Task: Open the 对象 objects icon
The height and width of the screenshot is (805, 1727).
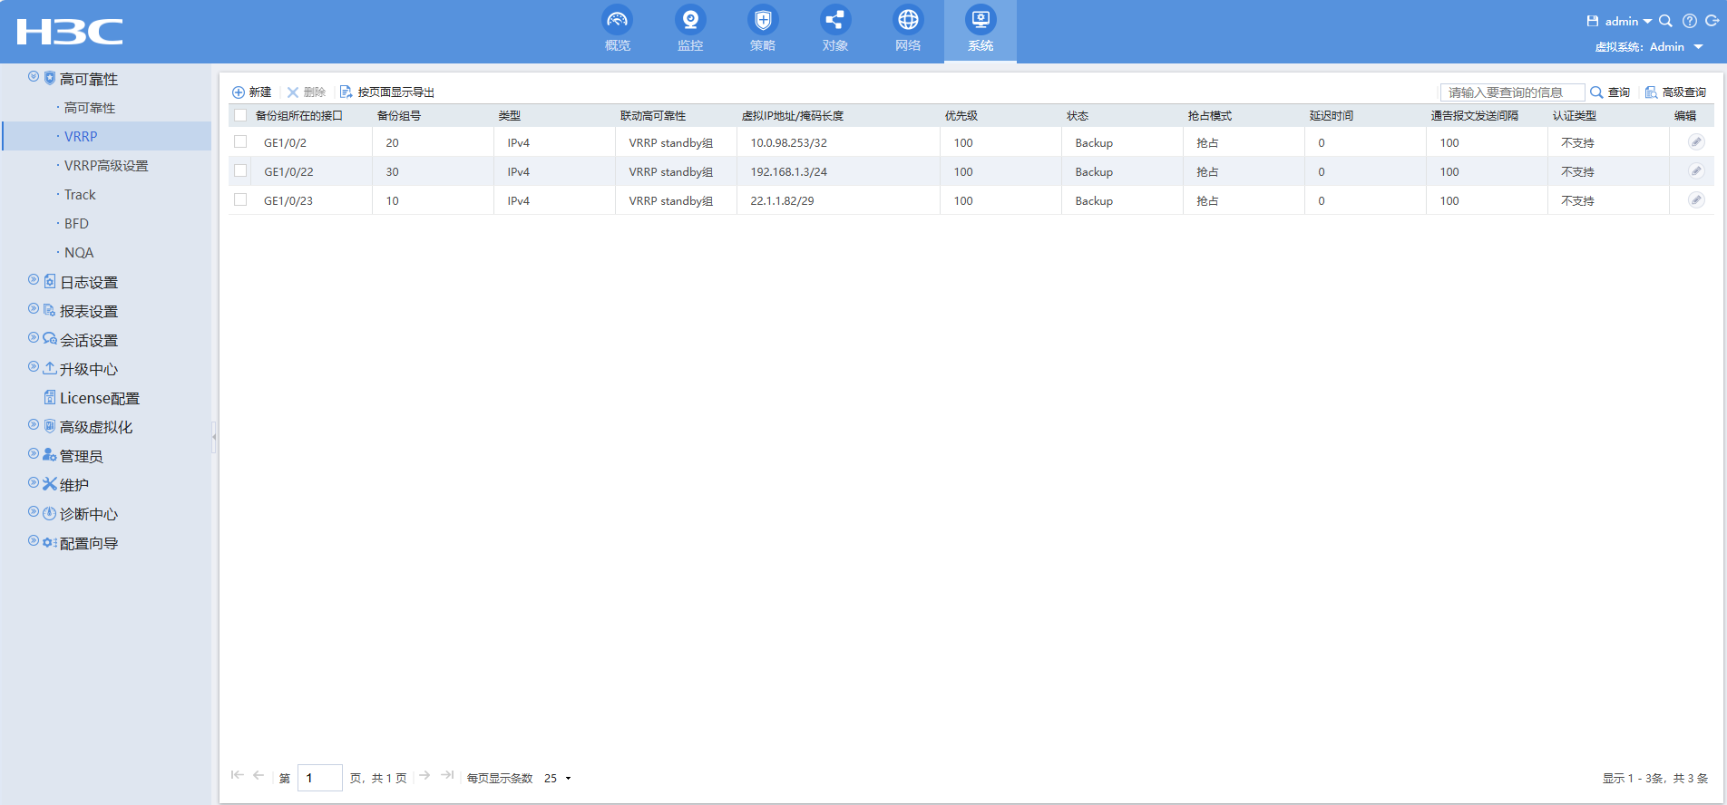Action: coord(835,20)
